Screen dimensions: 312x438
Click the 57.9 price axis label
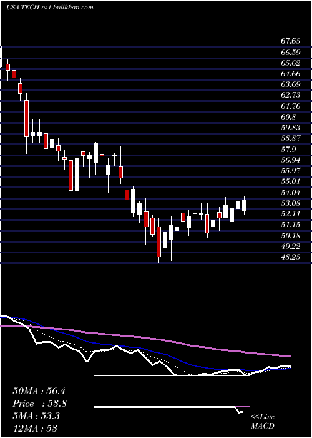coord(288,149)
